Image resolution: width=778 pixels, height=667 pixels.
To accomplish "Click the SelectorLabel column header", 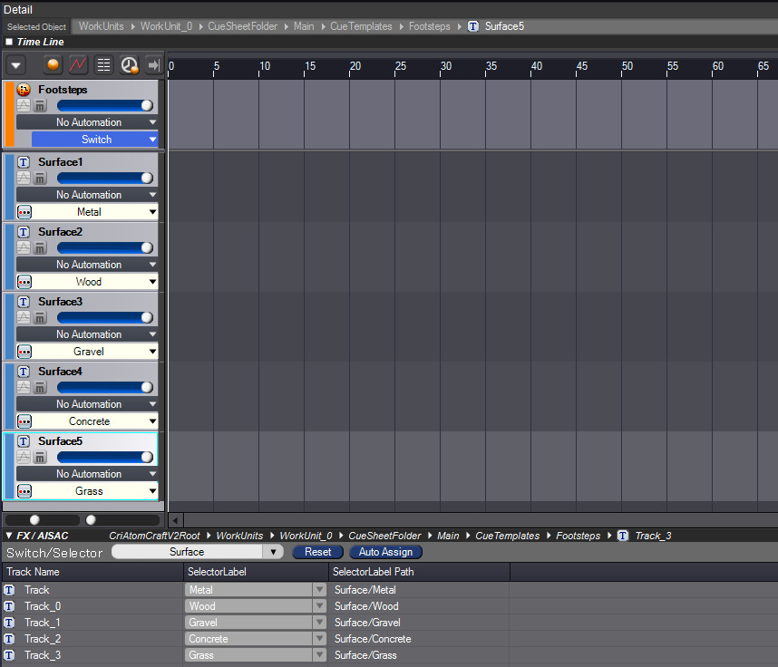I will [x=256, y=572].
